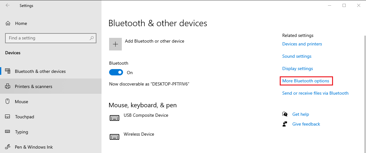Open Send or receive files via Bluetooth
366x153 pixels.
pos(315,93)
